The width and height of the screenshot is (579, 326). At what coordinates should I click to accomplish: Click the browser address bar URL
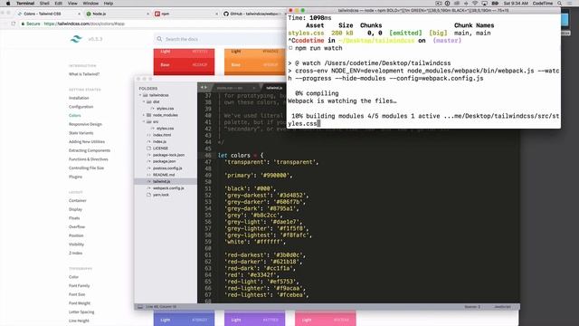point(84,24)
